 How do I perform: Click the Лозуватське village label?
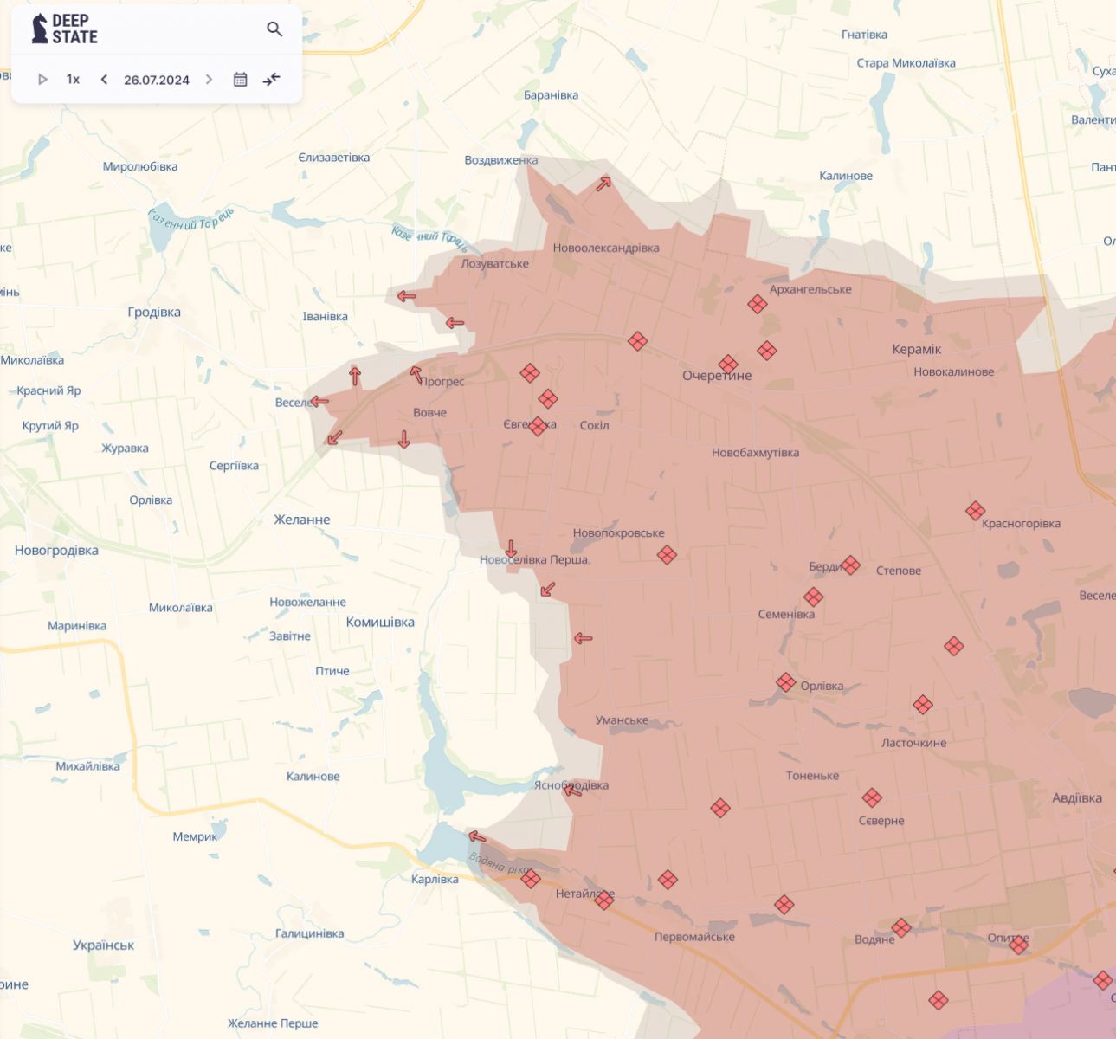tap(494, 263)
